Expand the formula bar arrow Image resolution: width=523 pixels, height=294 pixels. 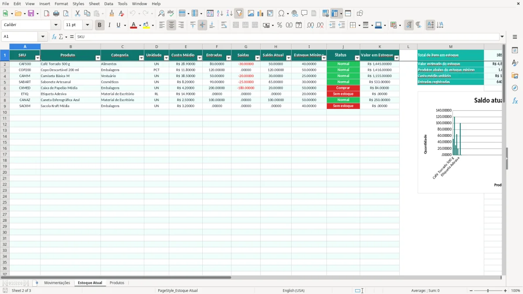pyautogui.click(x=502, y=37)
